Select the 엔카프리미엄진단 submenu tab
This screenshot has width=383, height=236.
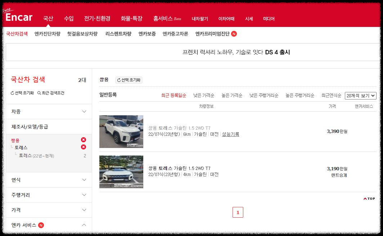point(212,34)
